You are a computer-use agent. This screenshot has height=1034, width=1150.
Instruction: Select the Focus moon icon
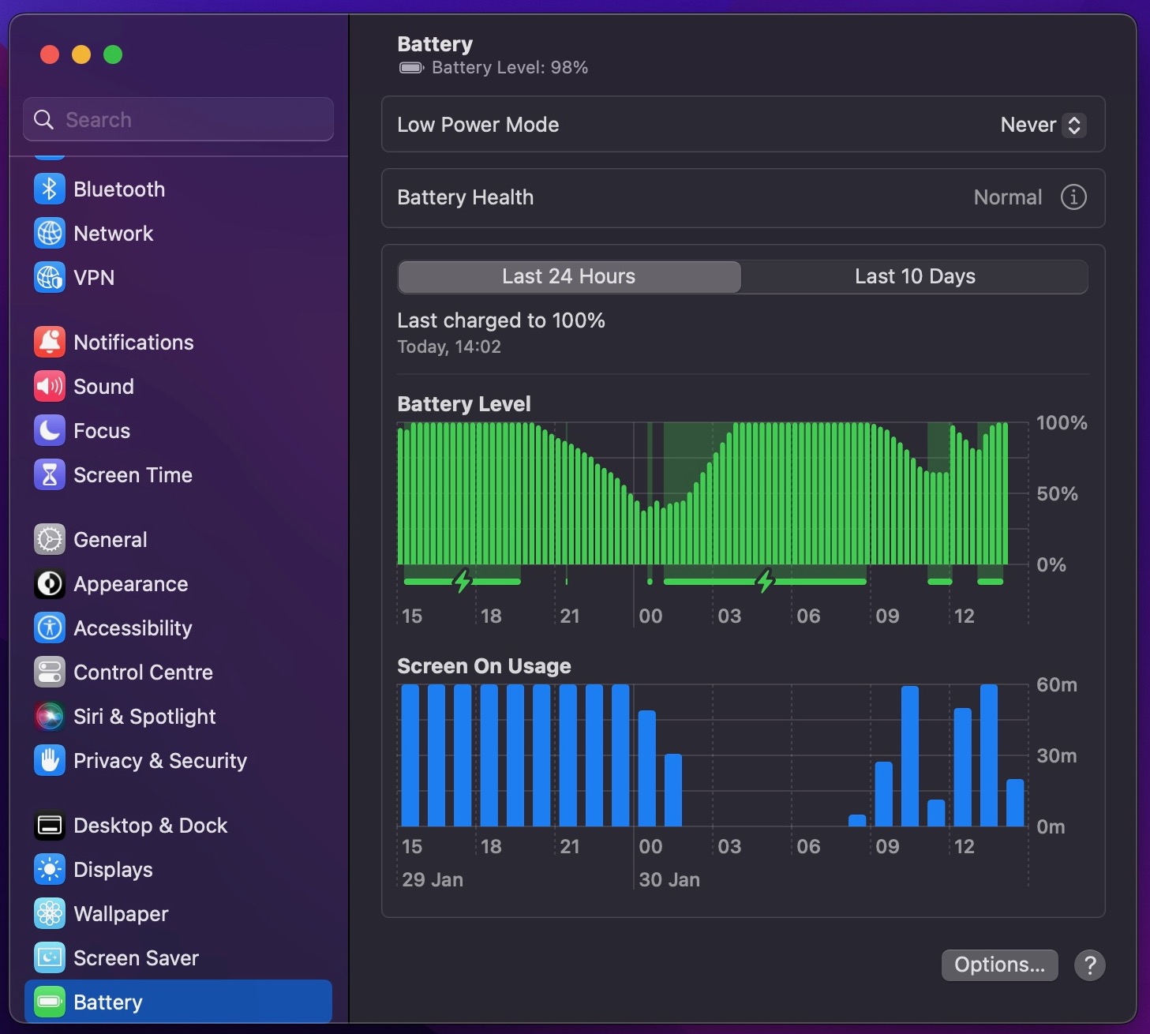coord(50,431)
